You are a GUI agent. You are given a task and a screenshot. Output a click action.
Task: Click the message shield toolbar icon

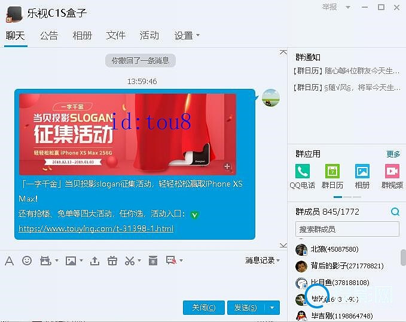coord(172,261)
